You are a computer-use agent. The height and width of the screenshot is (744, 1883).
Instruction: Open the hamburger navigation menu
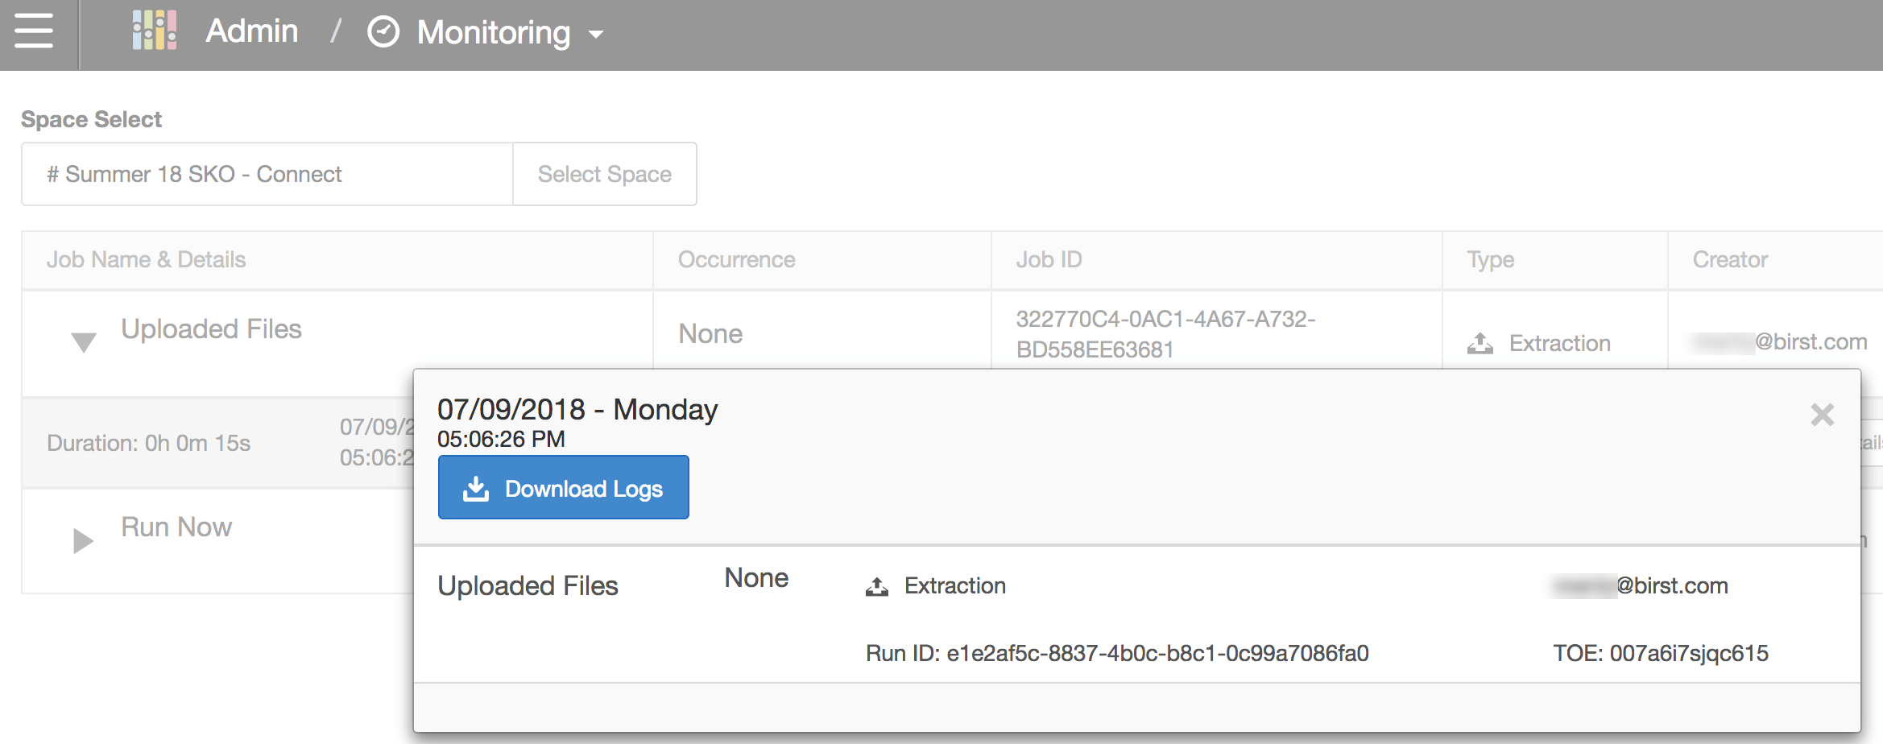click(x=34, y=32)
